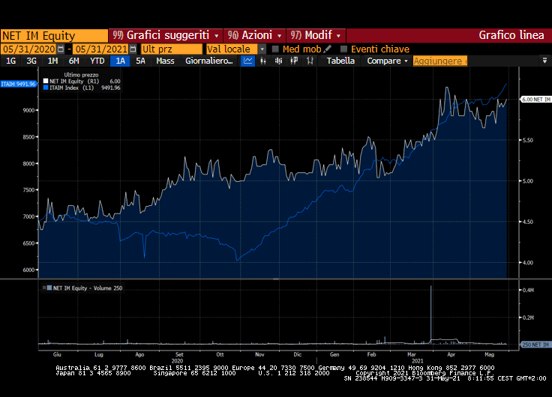Expand the Compare dropdown

click(x=387, y=61)
